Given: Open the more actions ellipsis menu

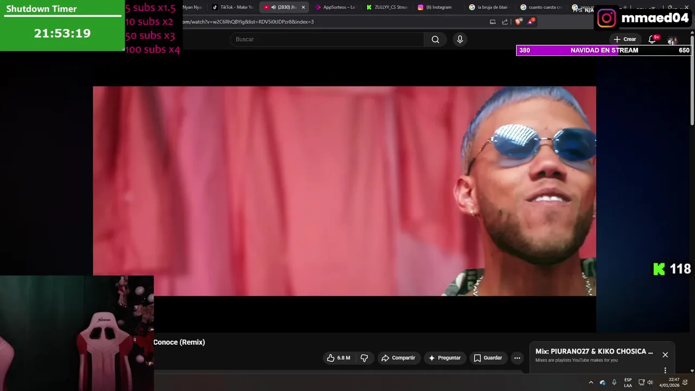Looking at the screenshot, I should (x=517, y=358).
